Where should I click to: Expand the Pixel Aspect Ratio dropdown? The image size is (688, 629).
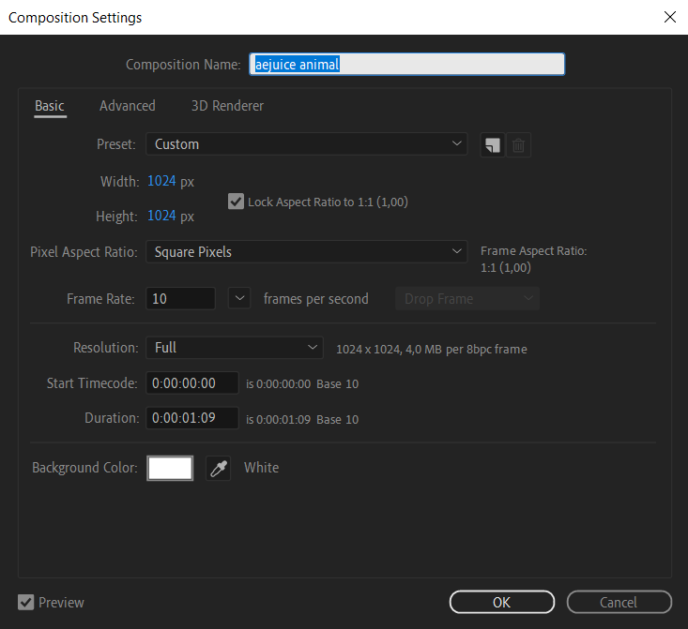pyautogui.click(x=306, y=251)
